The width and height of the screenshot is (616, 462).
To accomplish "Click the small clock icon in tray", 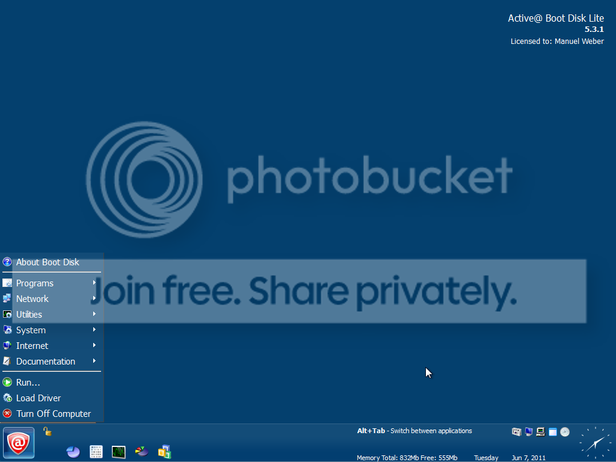I will 564,432.
